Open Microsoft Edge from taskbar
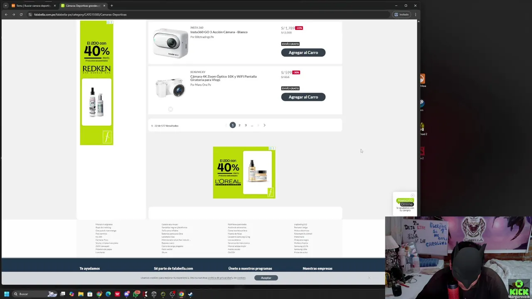The width and height of the screenshot is (532, 299). 108,294
